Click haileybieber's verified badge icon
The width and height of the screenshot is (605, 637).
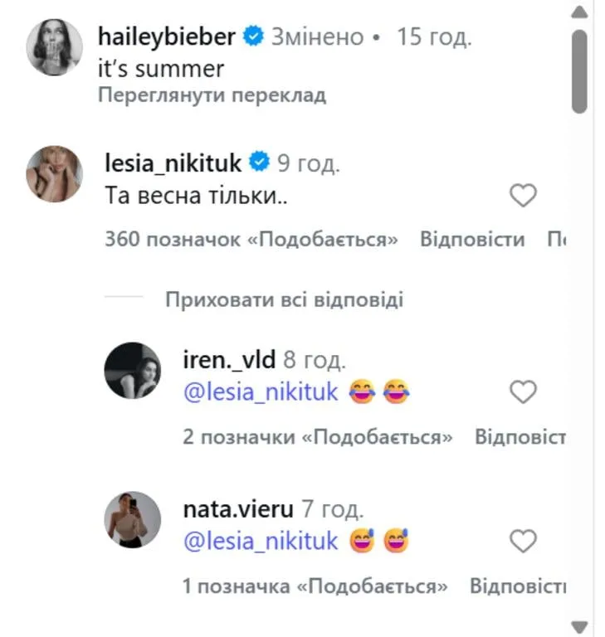click(x=255, y=36)
